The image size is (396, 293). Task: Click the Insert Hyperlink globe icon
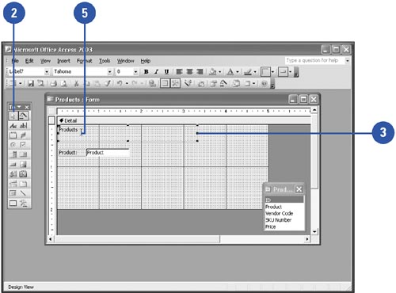tap(152, 84)
